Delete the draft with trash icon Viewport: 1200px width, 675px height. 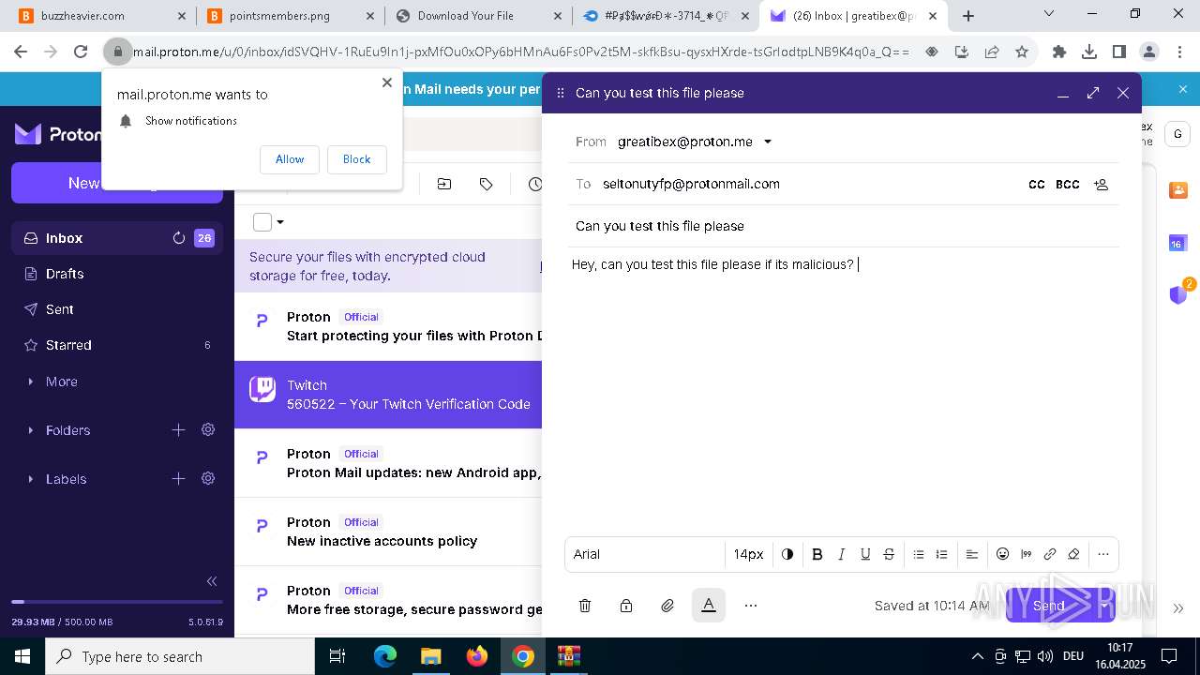click(x=585, y=606)
